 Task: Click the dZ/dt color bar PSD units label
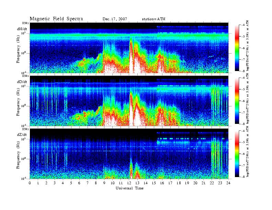248,151
